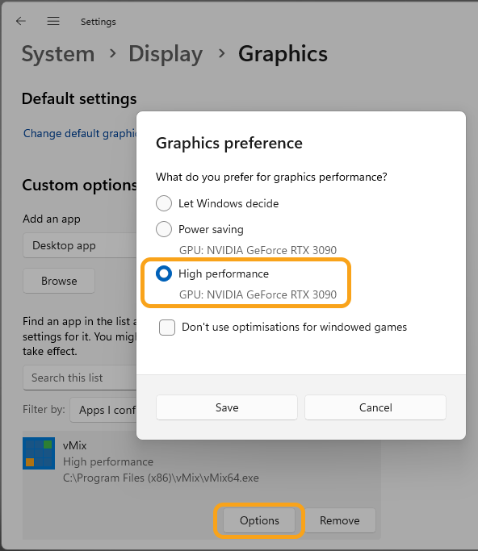
Task: Select High performance radio button
Action: coord(164,273)
